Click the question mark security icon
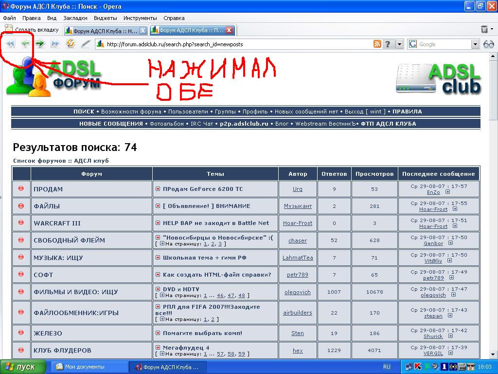 pyautogui.click(x=388, y=44)
